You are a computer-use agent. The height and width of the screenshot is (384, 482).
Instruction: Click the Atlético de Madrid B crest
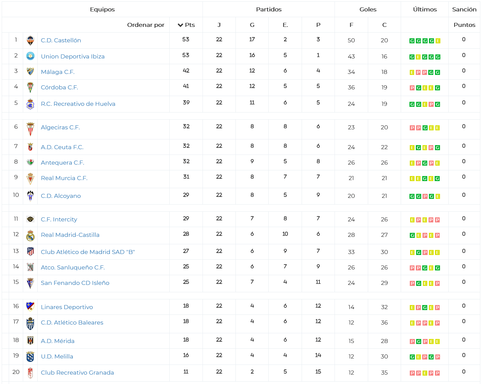(x=30, y=251)
